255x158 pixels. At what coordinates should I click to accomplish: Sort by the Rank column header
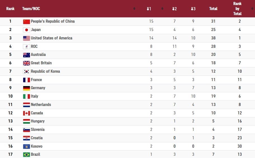[x=10, y=9]
